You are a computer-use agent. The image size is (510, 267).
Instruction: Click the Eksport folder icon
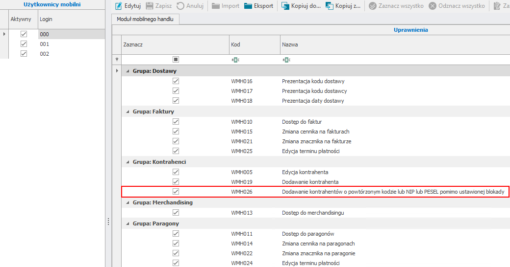(x=248, y=6)
